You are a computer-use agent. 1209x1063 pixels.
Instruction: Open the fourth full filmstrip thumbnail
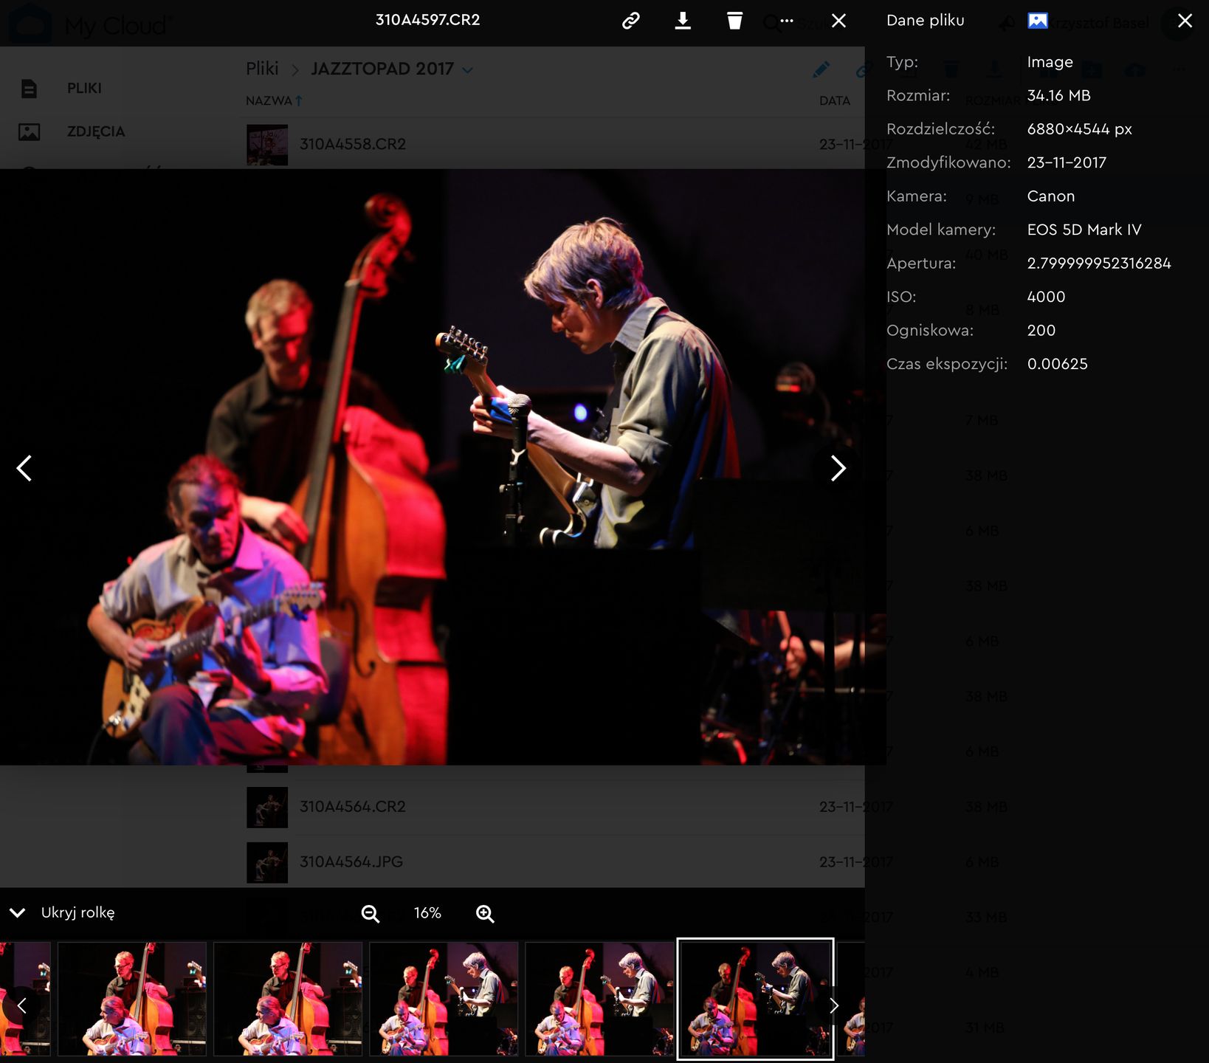pos(599,999)
